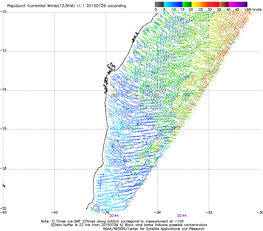This screenshot has height=231, width=263.
Task: Click the NOAA/NESDIS credit line
Action: [154, 229]
